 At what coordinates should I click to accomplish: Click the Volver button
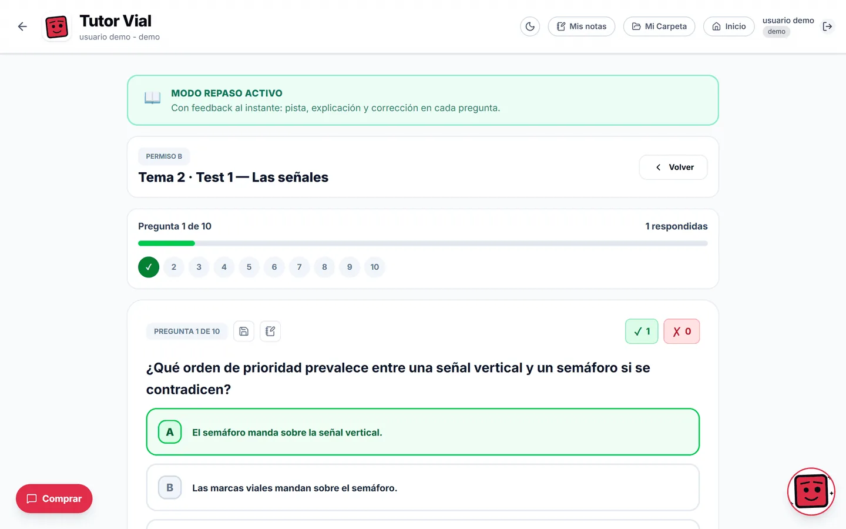[x=673, y=168]
